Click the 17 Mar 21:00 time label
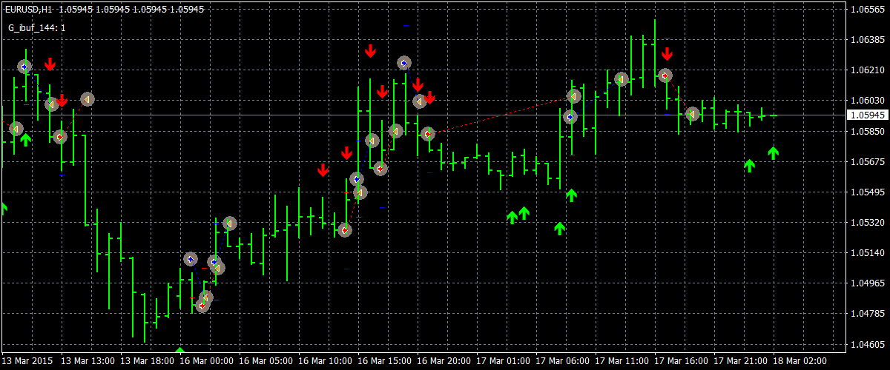This screenshot has height=370, width=890. pos(741,361)
